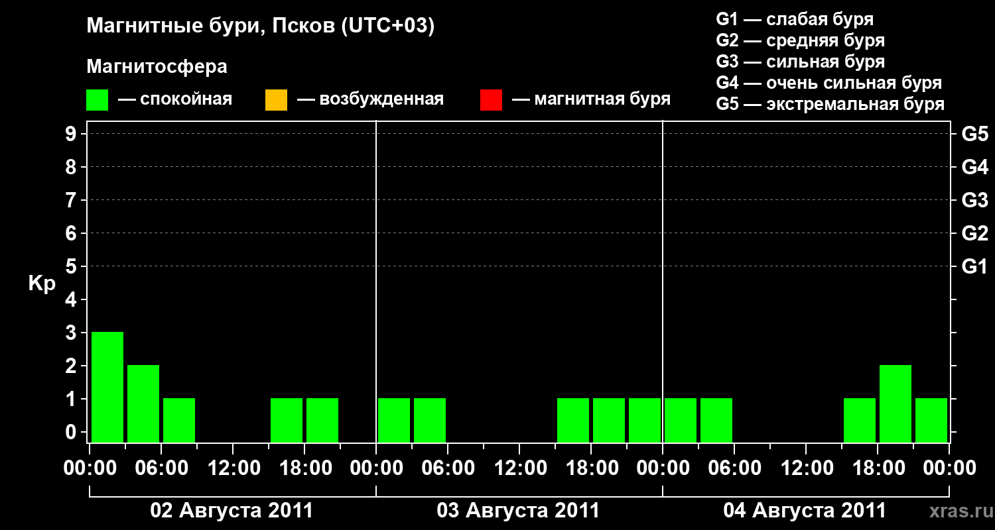Click the '— магнитная буря' legend label
This screenshot has width=995, height=530.
591,99
